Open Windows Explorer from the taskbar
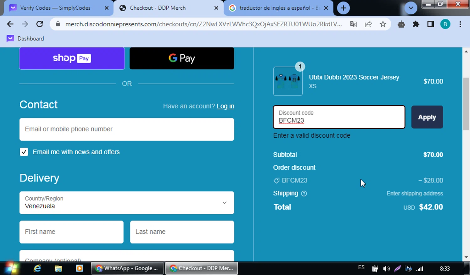 58,268
